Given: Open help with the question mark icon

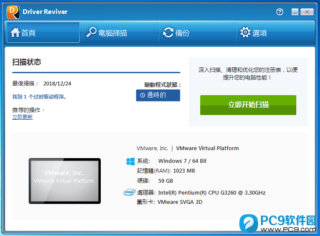Looking at the screenshot, I should [280, 12].
